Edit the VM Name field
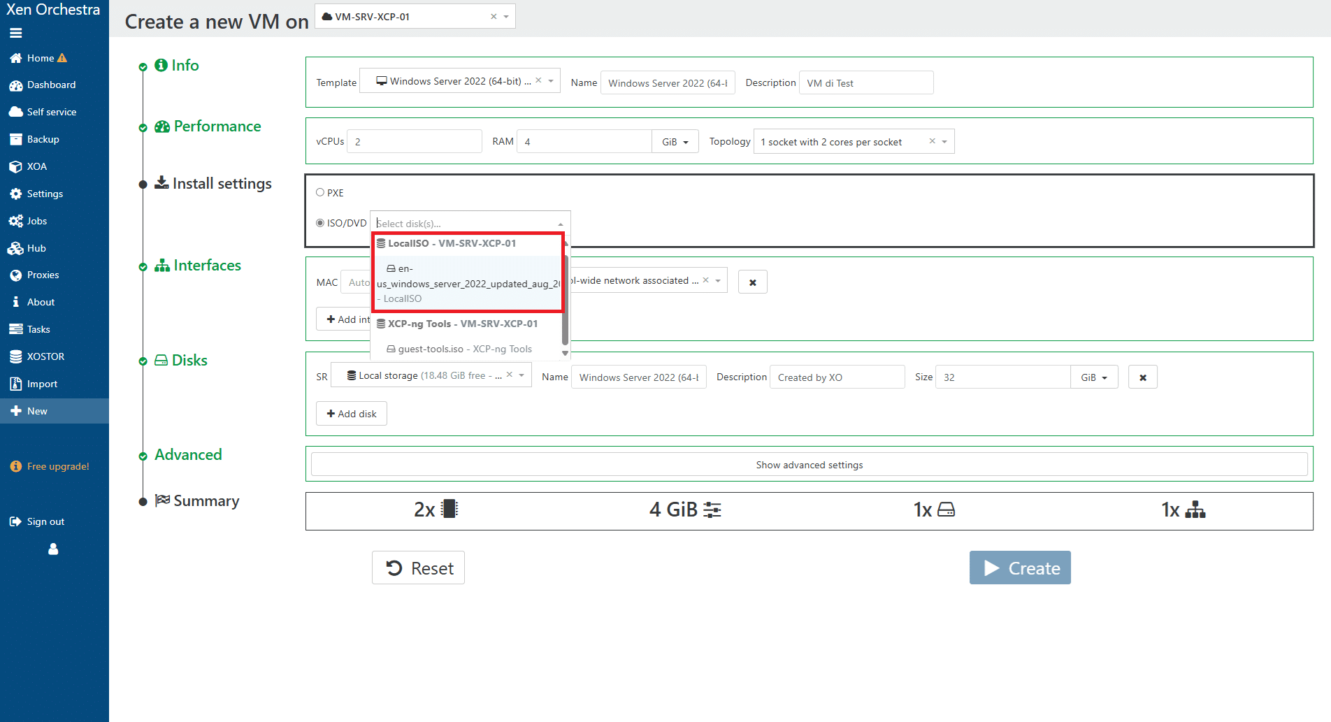The height and width of the screenshot is (722, 1331). coord(668,82)
